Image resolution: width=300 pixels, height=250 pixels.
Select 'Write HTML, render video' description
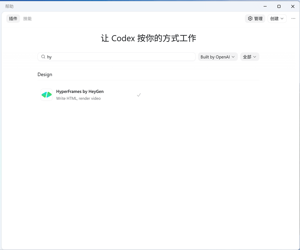click(78, 98)
